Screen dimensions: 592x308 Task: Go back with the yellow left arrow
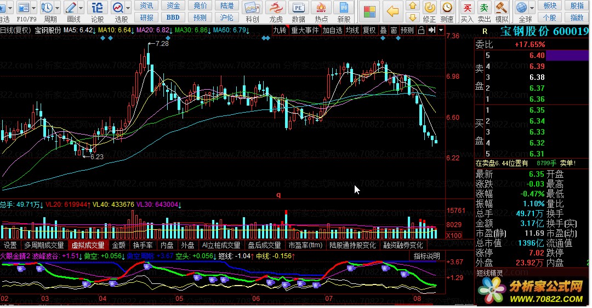[x=392, y=11]
